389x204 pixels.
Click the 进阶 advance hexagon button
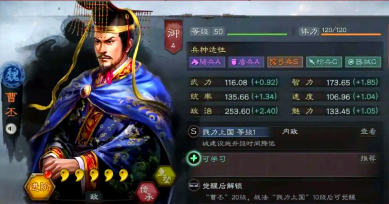pyautogui.click(x=39, y=187)
